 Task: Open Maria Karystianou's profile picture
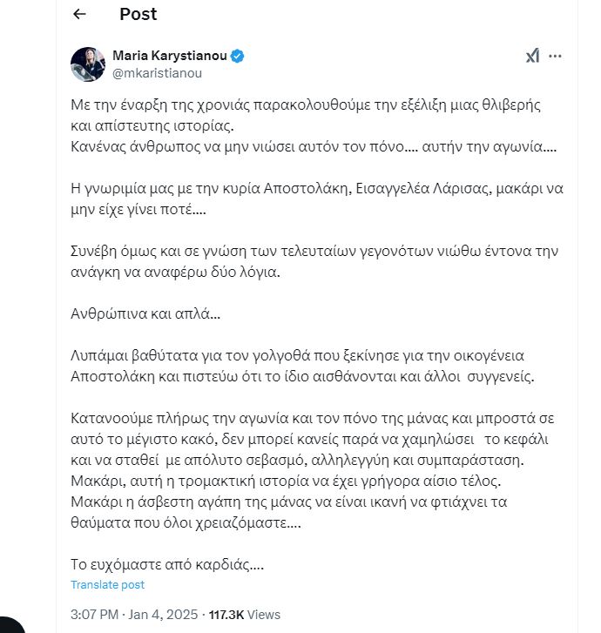point(88,64)
